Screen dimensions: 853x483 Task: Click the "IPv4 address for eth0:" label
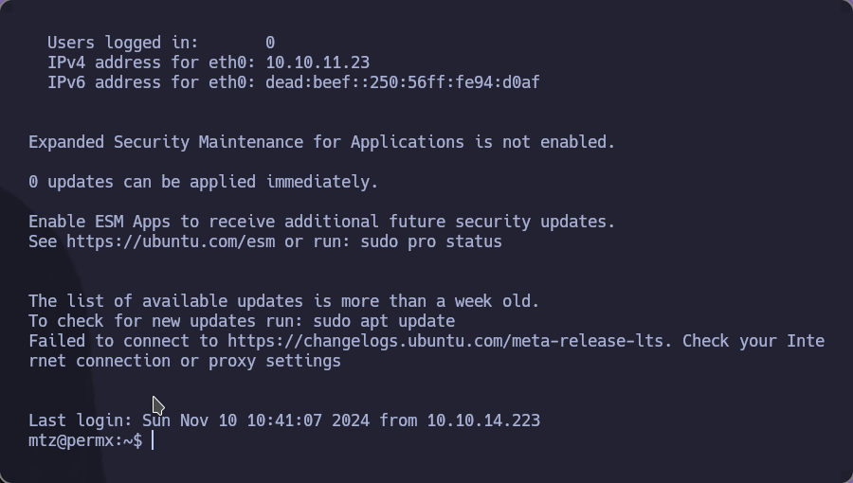[x=152, y=63]
